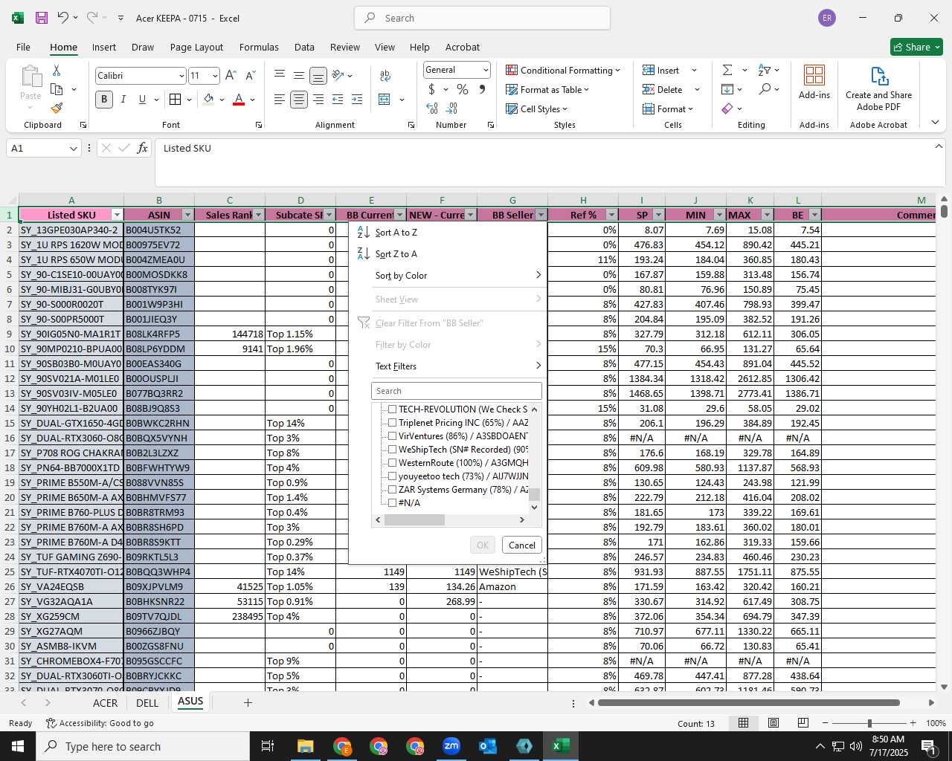The width and height of the screenshot is (952, 761).
Task: Open the ASIN column filter dropdown
Action: (x=187, y=215)
